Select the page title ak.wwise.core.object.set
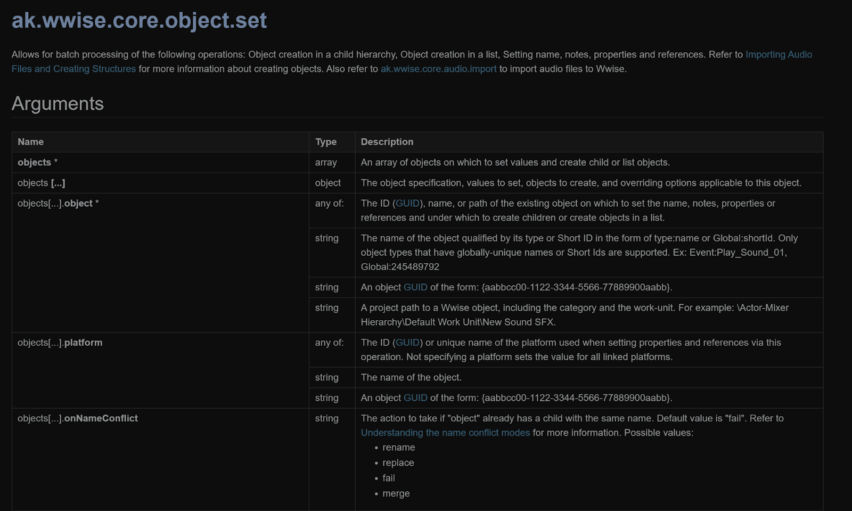 pyautogui.click(x=140, y=20)
